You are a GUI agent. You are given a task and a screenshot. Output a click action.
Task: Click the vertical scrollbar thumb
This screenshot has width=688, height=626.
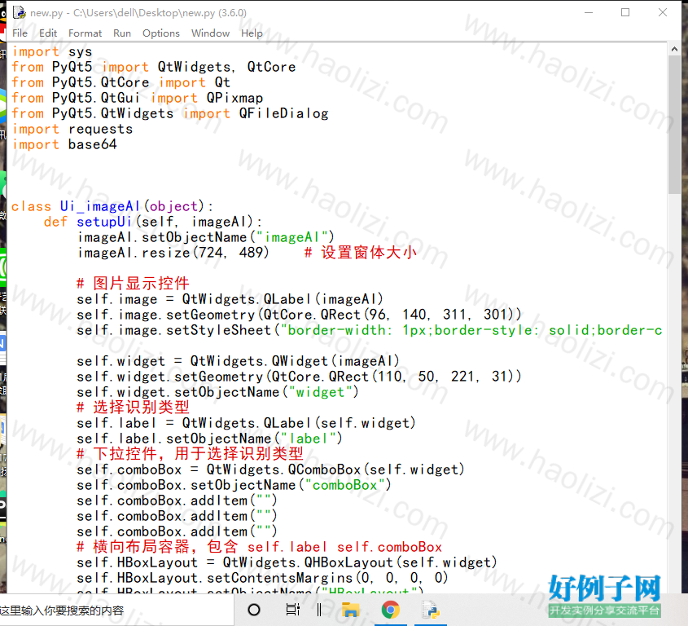coord(674,125)
